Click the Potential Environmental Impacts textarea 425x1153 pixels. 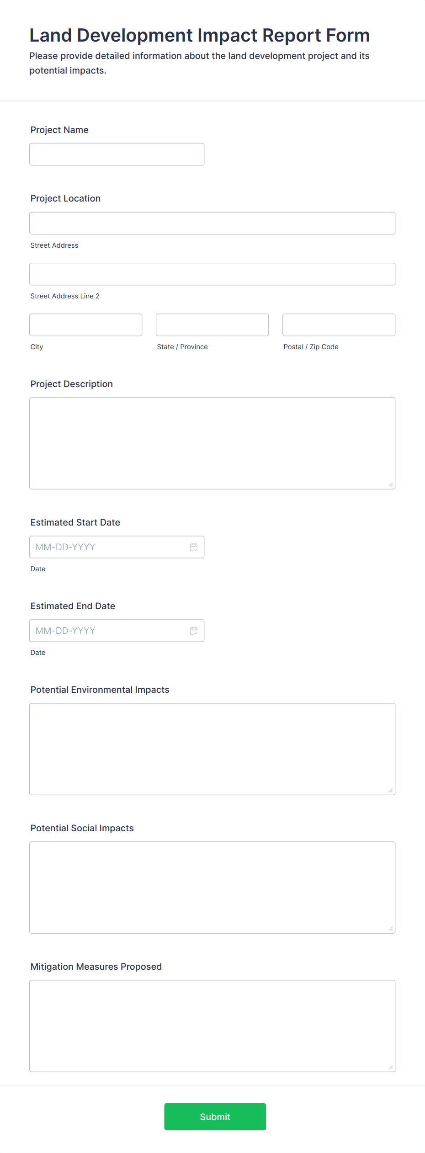212,749
